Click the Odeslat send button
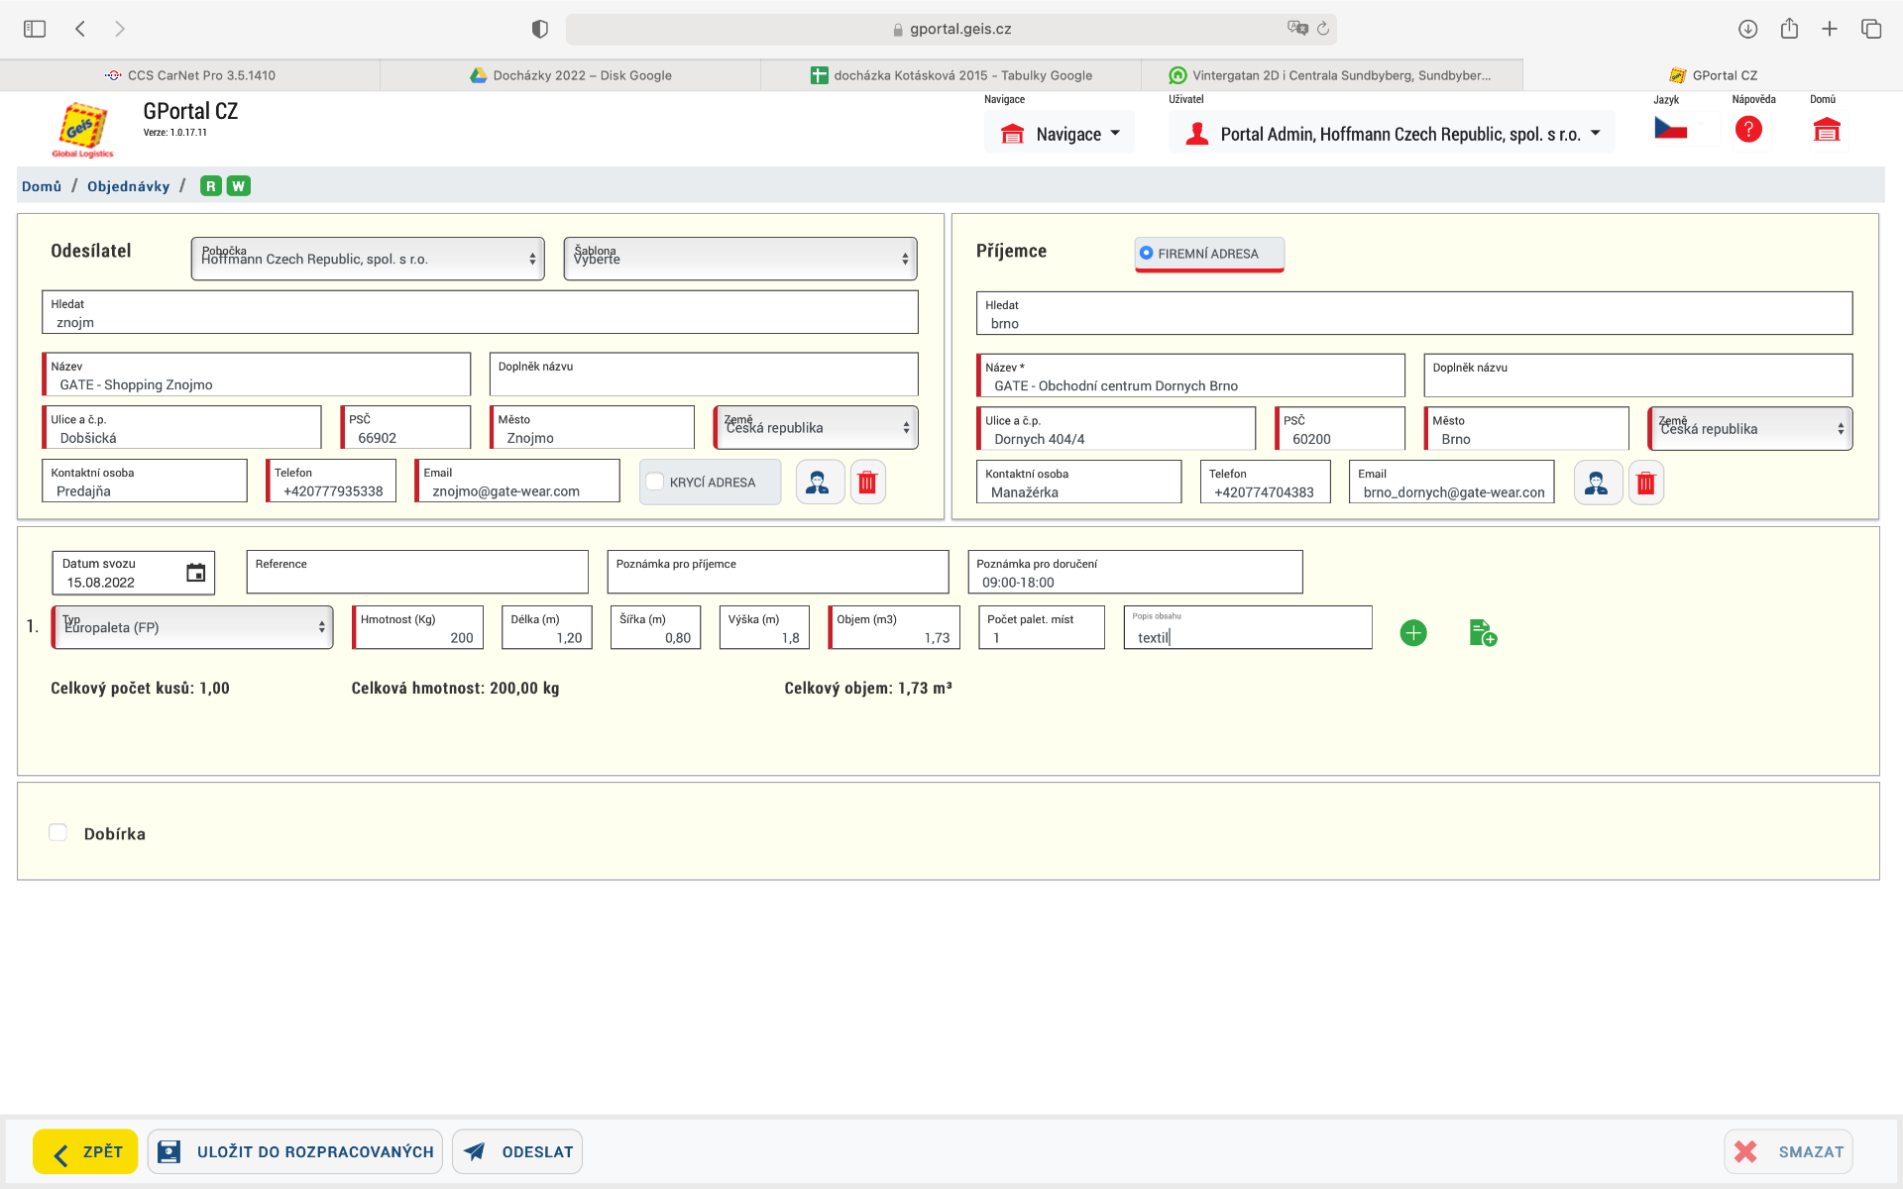1903x1189 pixels. pos(517,1151)
